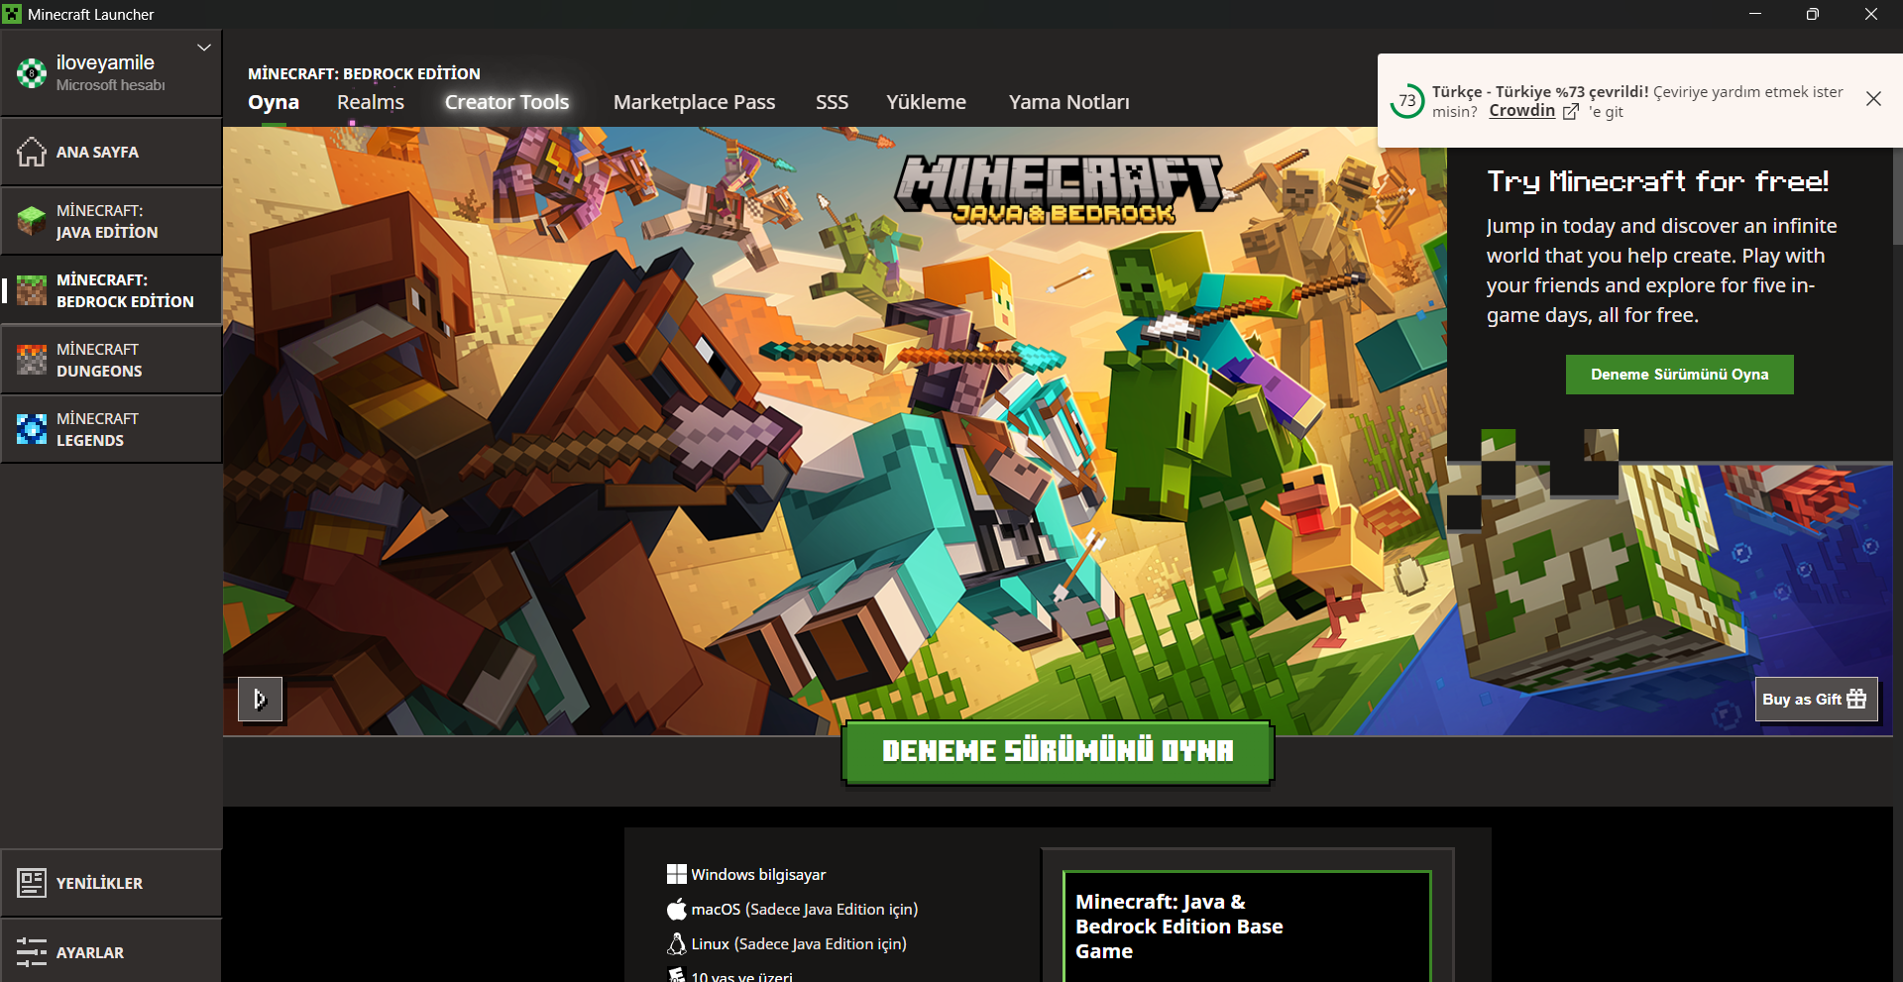Open the Ayarlar sidebar label
Viewport: 1903px width, 982px height.
click(x=90, y=952)
